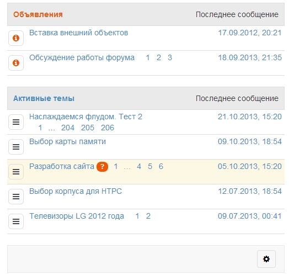This screenshot has width=289, height=275.
Task: Go to page 204 of Наслаждаемся флудом
Action: coord(68,128)
